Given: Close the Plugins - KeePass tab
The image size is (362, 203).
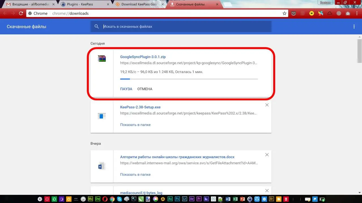Looking at the screenshot, I should 108,4.
